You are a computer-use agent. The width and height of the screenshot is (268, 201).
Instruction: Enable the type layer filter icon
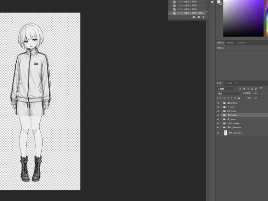coord(248,89)
